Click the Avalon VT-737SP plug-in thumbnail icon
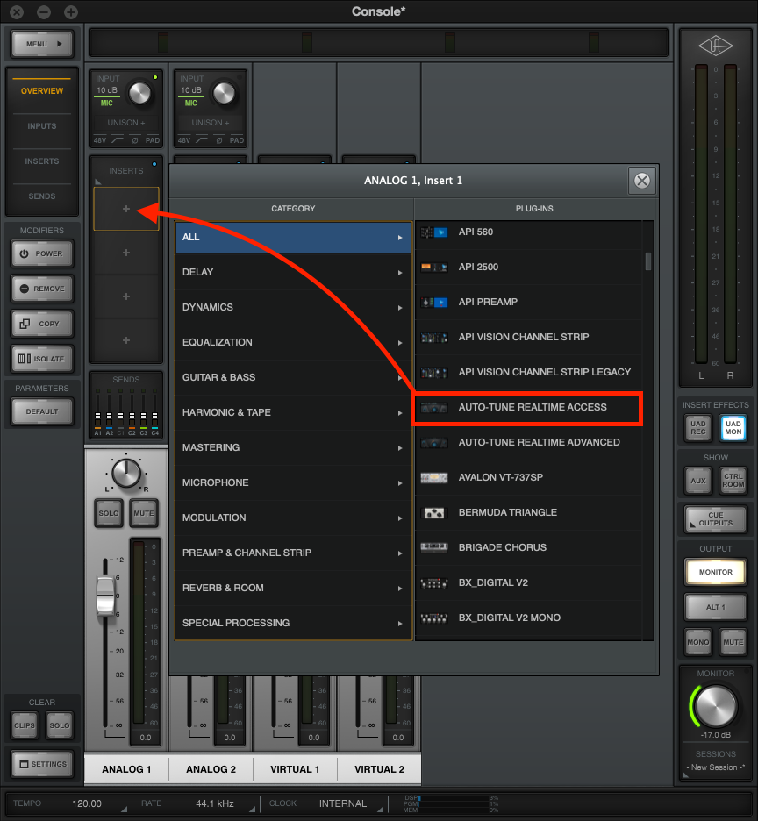The height and width of the screenshot is (821, 758). tap(434, 477)
